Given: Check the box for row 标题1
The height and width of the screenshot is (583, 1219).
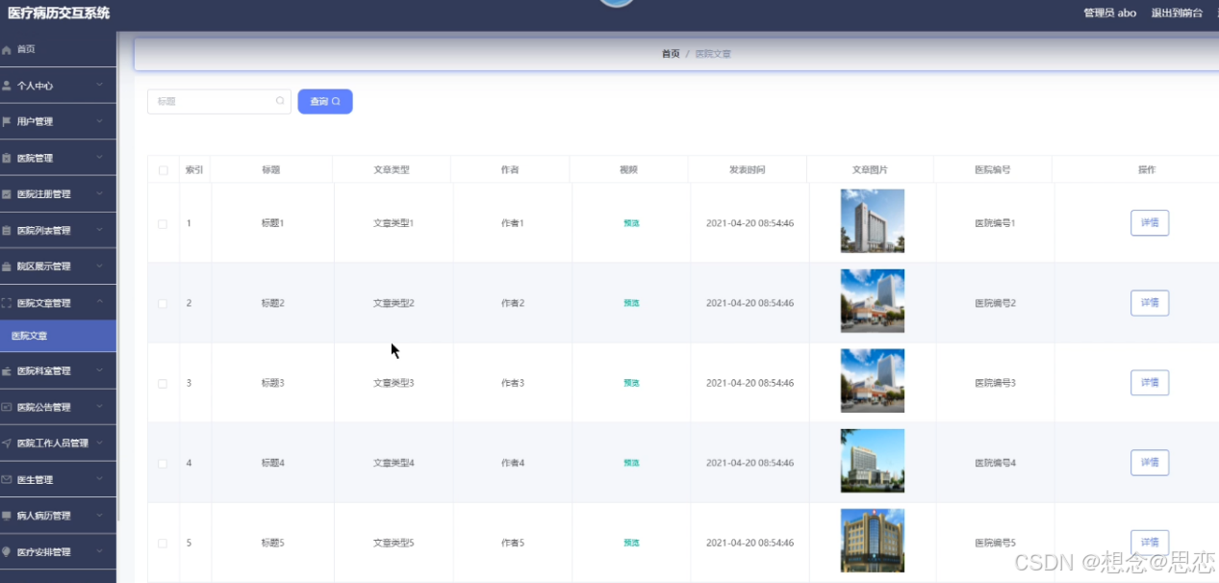Looking at the screenshot, I should (x=163, y=223).
